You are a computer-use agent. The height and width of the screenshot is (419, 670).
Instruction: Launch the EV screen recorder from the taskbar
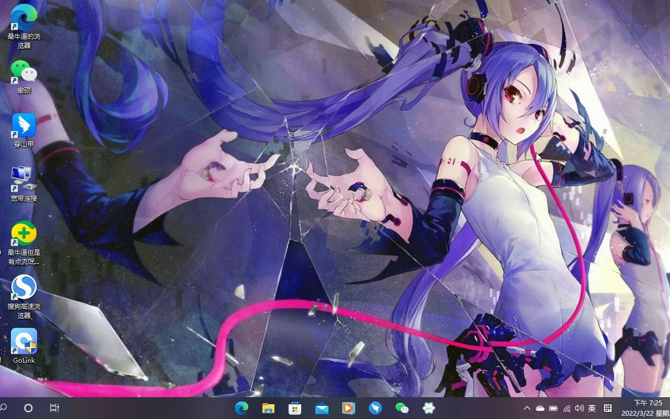(428, 408)
